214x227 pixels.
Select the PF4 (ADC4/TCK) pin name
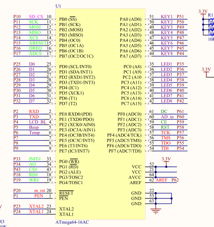coord(124,135)
